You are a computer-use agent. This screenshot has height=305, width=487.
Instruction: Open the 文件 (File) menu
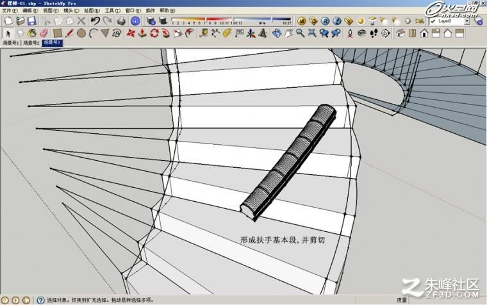10,10
